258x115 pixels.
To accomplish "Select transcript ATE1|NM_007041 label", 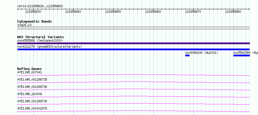I will [30, 72].
